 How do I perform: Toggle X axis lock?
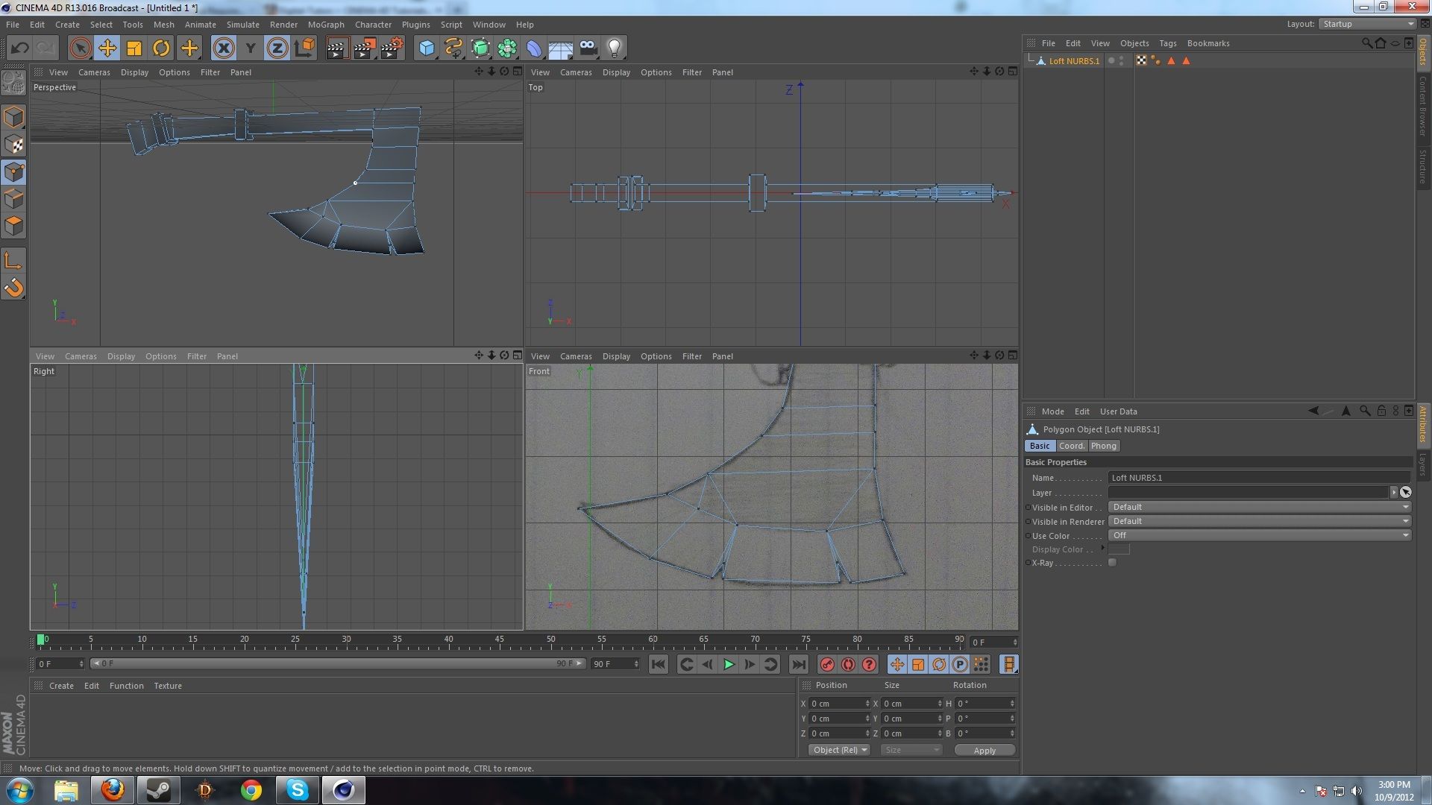(x=223, y=48)
